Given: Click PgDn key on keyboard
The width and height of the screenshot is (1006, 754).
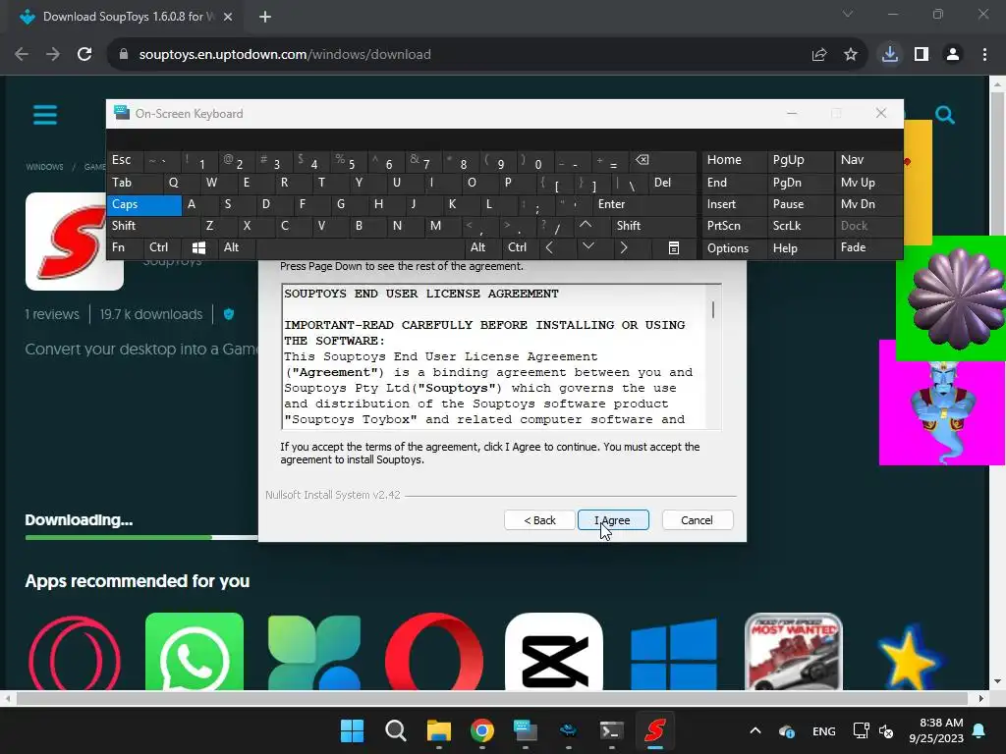Looking at the screenshot, I should click(800, 183).
